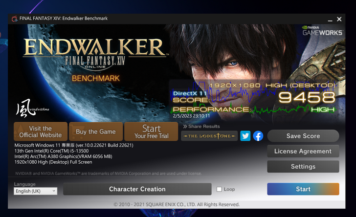Click the timestamp 2/5/2023 23:10:11
356x217 pixels.
[191, 116]
